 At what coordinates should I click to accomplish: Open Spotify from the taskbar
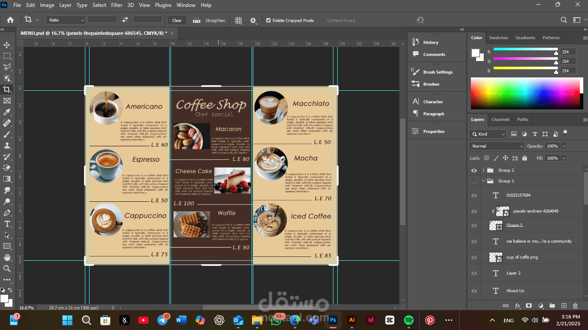coord(409,320)
